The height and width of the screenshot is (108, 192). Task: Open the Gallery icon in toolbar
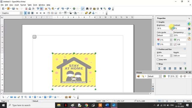pyautogui.click(x=94, y=9)
